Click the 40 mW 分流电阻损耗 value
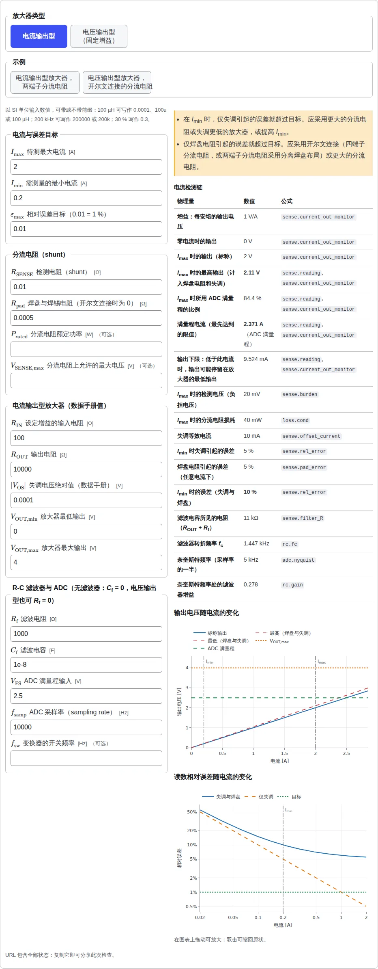This screenshot has height=969, width=378. pos(253,420)
